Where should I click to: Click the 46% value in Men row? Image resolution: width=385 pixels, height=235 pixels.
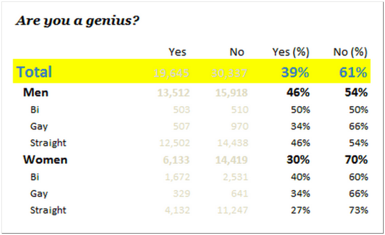[x=298, y=93]
